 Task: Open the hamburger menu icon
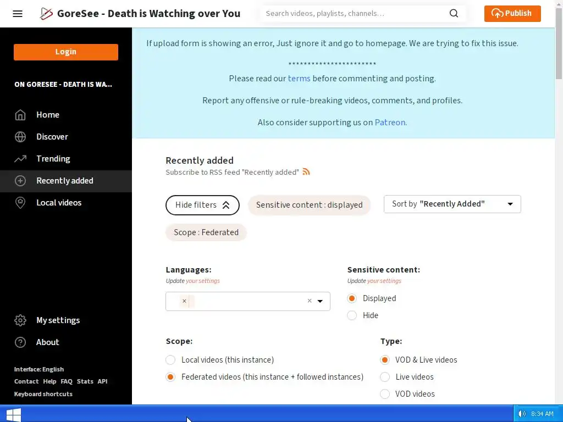pyautogui.click(x=18, y=14)
